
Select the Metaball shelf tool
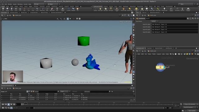[x=73, y=9]
